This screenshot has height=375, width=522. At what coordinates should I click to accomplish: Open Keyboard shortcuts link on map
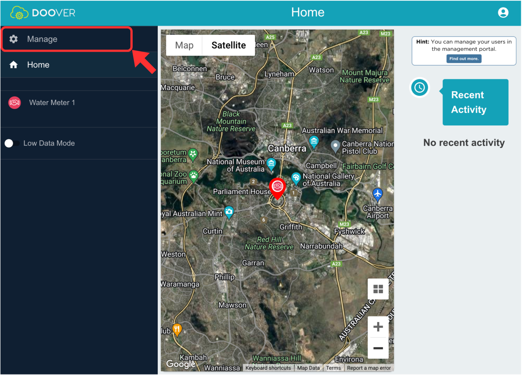click(268, 368)
